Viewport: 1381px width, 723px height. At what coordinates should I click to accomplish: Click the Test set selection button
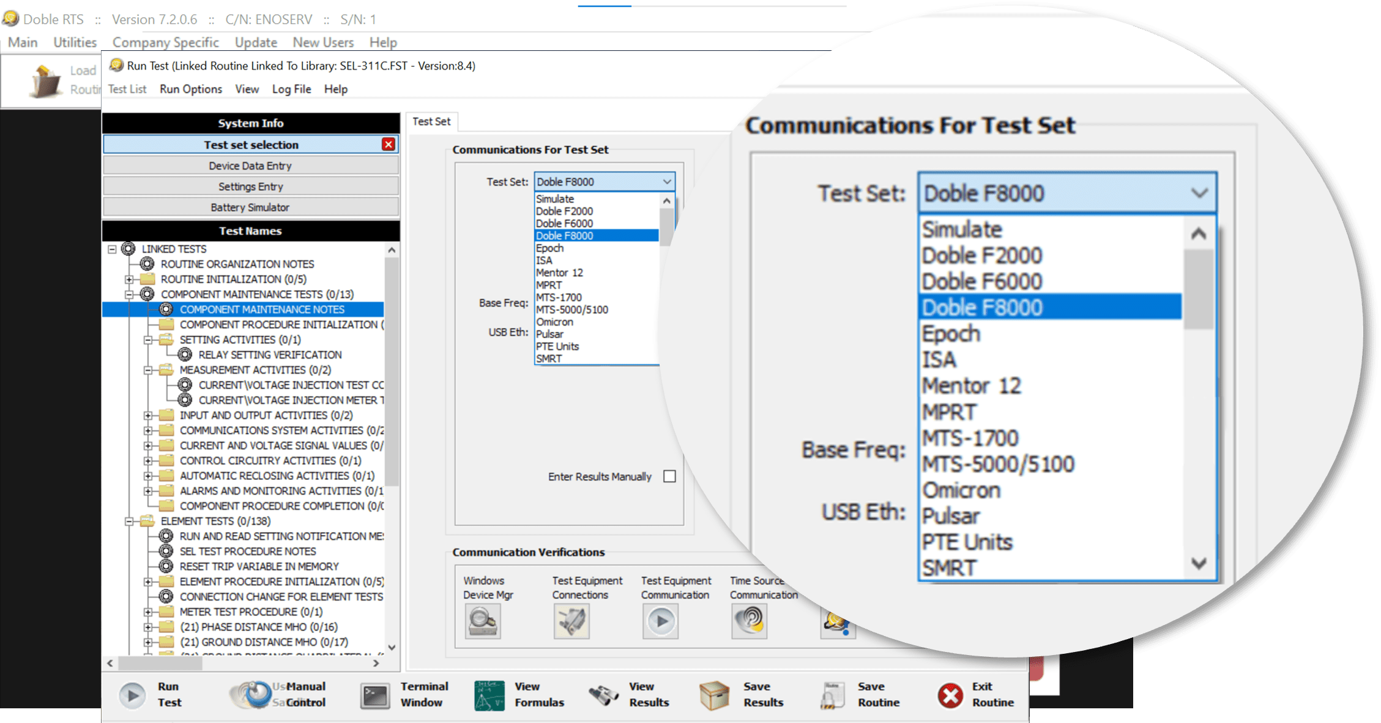coord(251,145)
